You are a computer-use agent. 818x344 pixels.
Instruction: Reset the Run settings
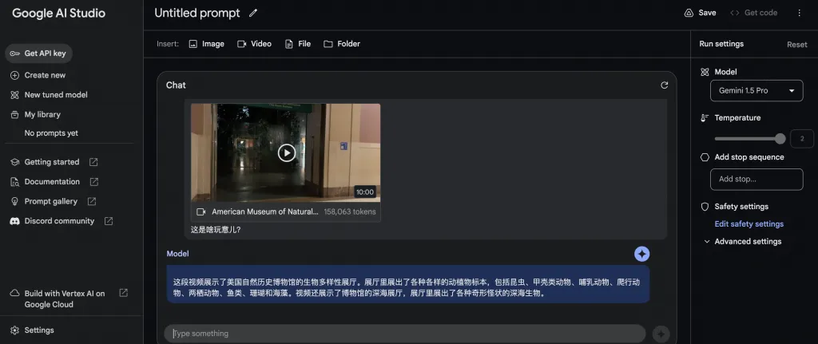pyautogui.click(x=796, y=45)
